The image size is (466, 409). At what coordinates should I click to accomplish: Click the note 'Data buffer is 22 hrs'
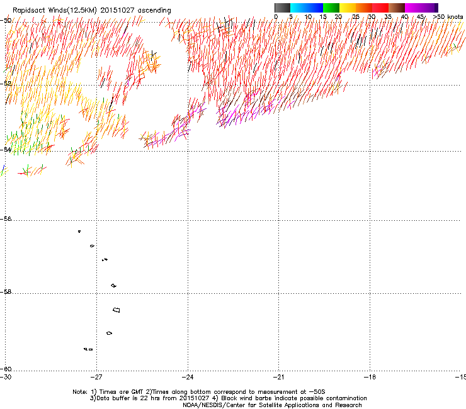(125, 398)
